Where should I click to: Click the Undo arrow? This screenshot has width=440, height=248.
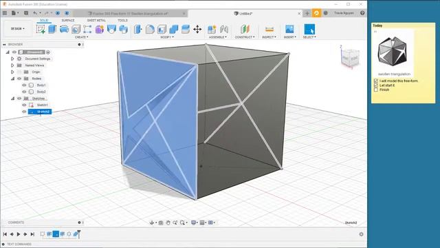click(35, 13)
